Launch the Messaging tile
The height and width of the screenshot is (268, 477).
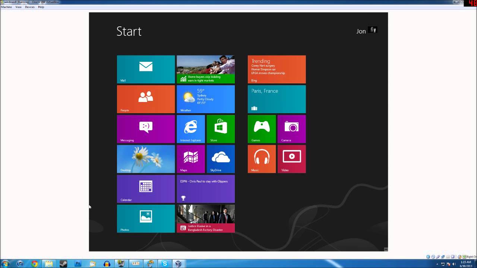pyautogui.click(x=146, y=129)
